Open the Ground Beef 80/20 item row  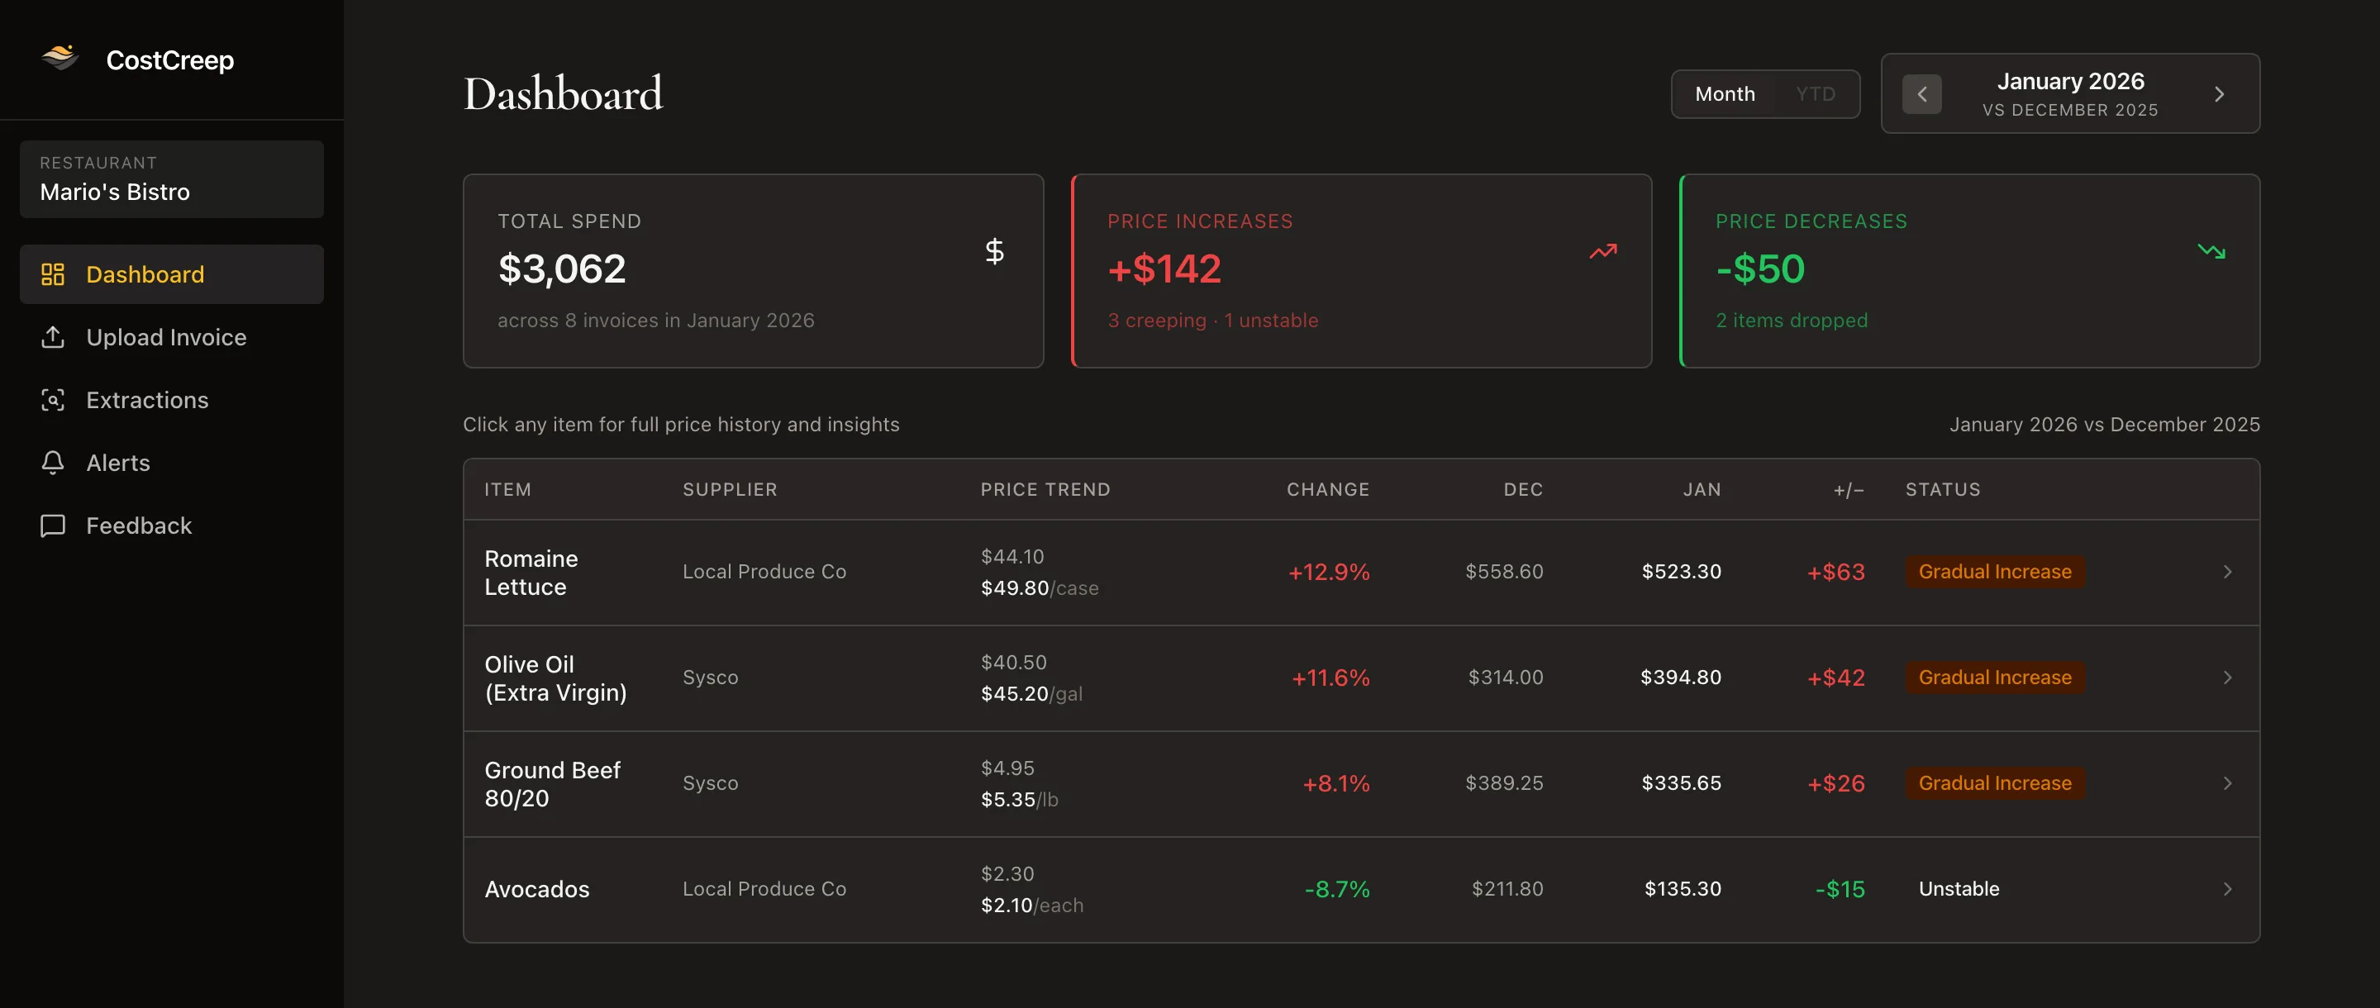[1361, 783]
